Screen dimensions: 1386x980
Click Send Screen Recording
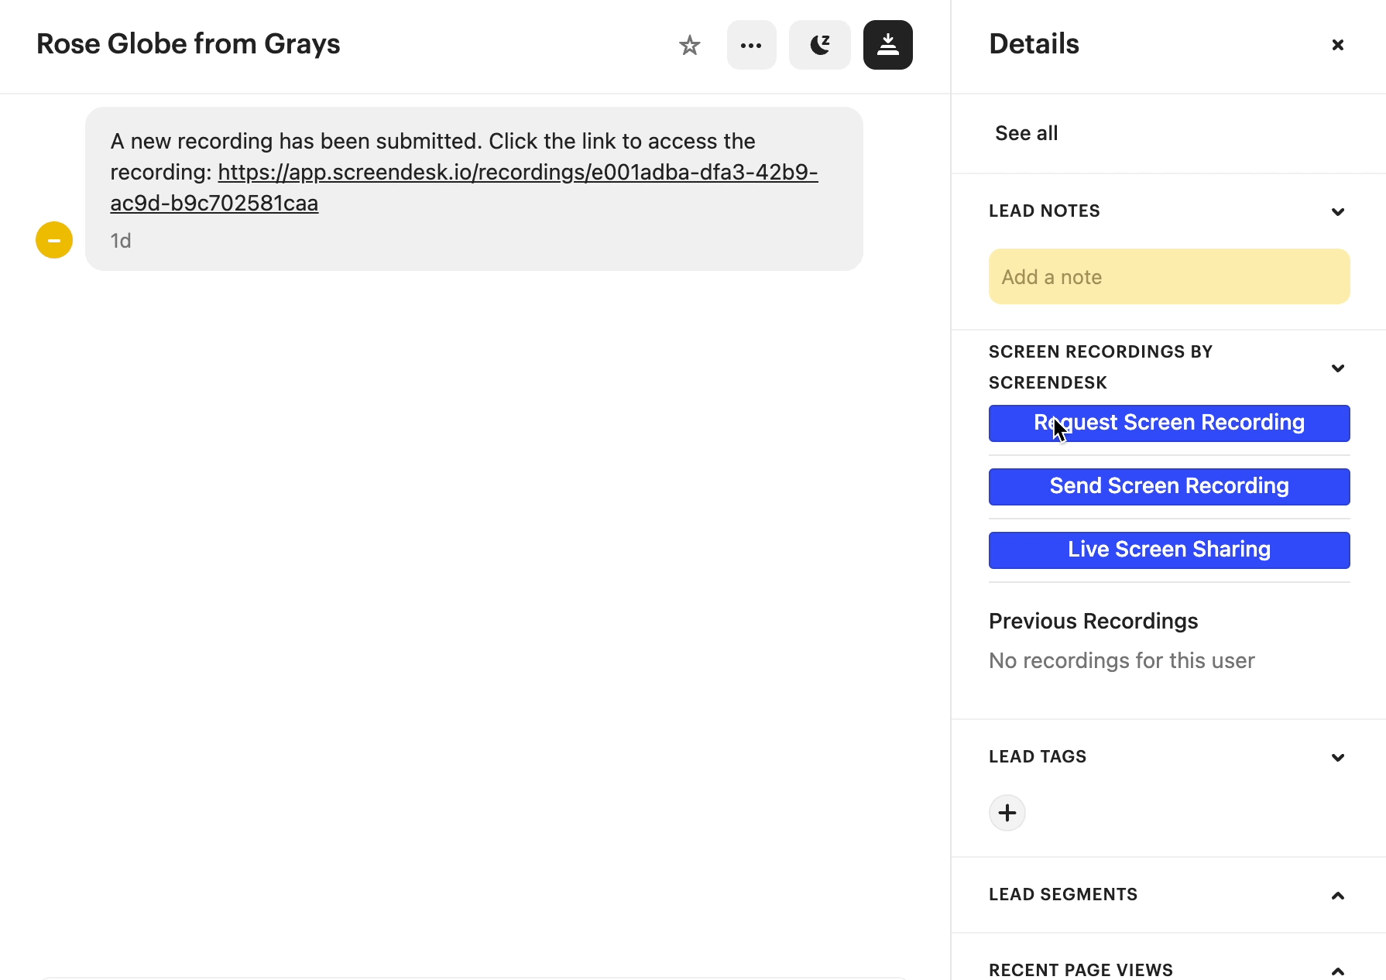coord(1168,486)
